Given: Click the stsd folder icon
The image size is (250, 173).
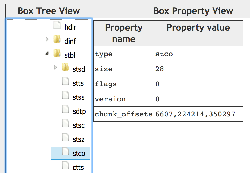Looking at the screenshot, I should point(65,67).
